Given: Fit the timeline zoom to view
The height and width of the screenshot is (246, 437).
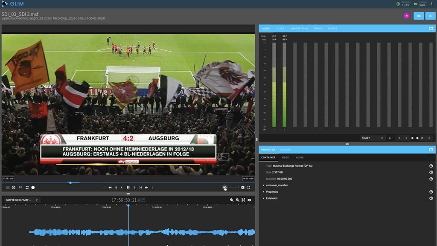Looking at the screenshot, I should tap(243, 200).
